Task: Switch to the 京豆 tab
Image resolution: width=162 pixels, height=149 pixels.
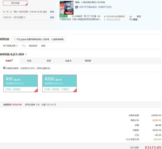Action: [x=49, y=61]
